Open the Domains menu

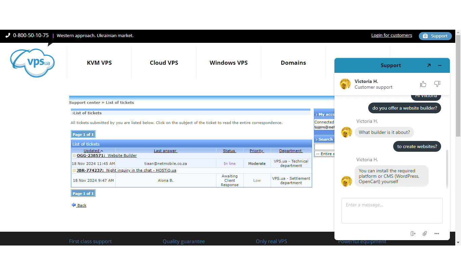[x=293, y=63]
